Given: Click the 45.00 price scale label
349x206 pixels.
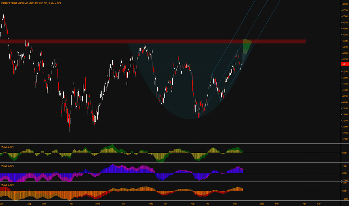Looking at the screenshot, I should click(345, 41).
